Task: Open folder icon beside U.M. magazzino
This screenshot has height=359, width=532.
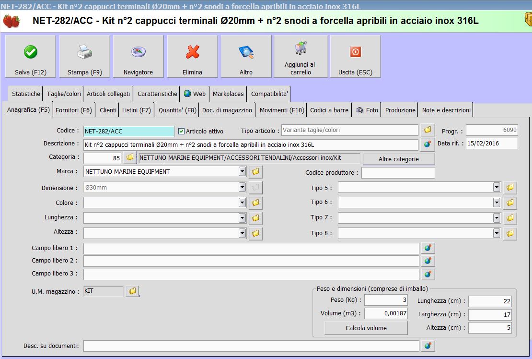Action: [132, 291]
